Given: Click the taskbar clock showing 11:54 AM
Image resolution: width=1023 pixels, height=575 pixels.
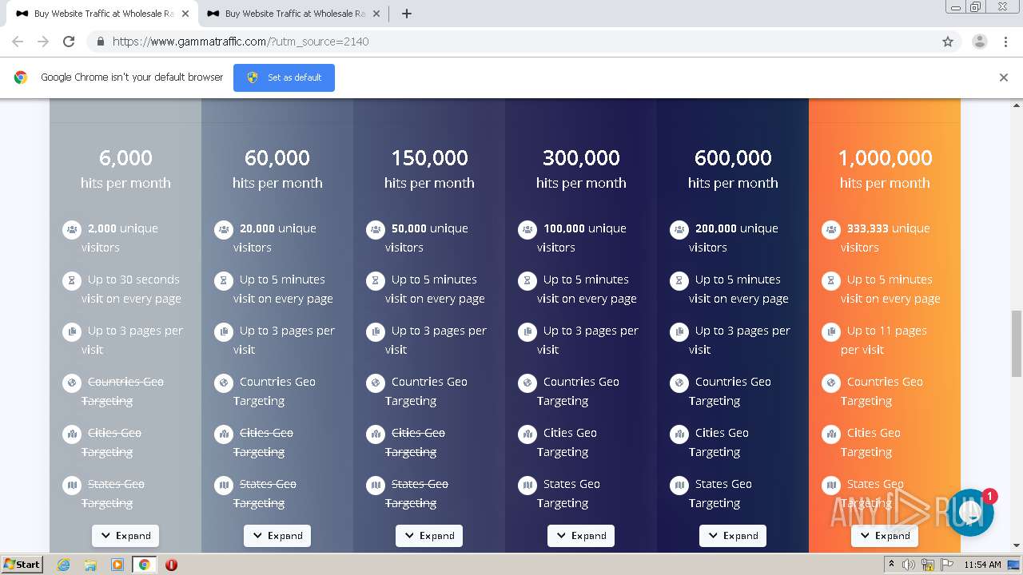Looking at the screenshot, I should point(983,565).
